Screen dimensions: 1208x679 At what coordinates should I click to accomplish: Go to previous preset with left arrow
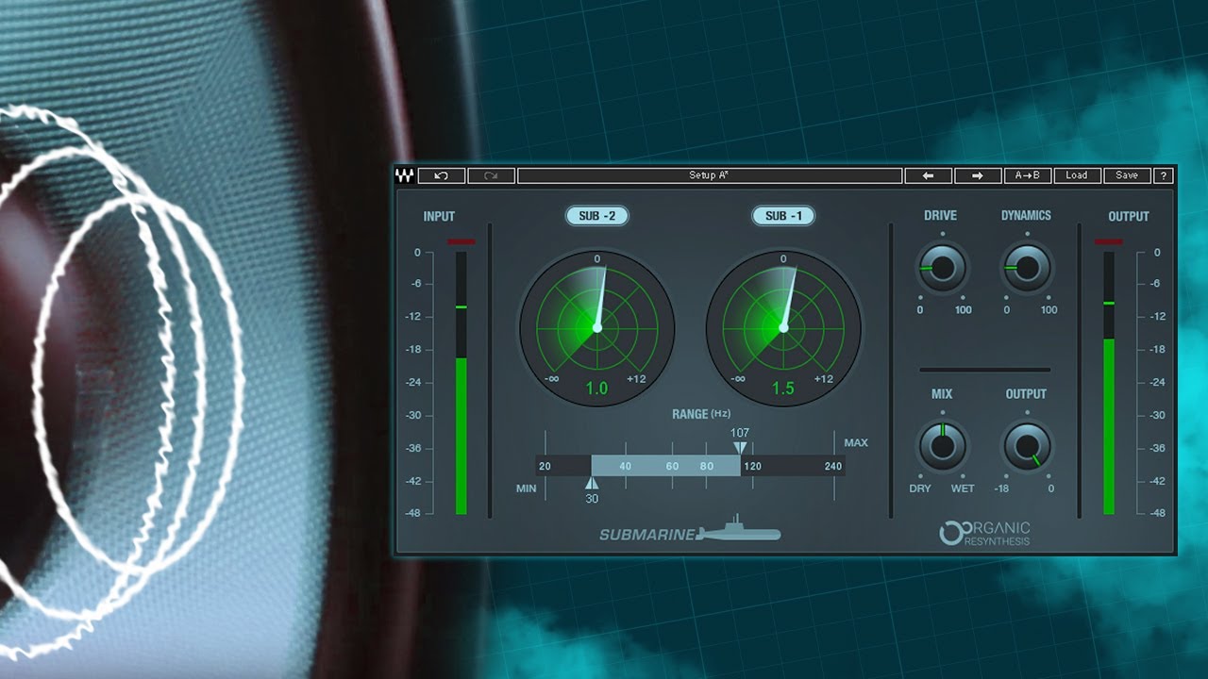click(929, 175)
